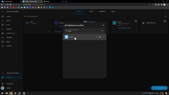Clear the brand name search field
This screenshot has width=169, height=95.
[102, 31]
